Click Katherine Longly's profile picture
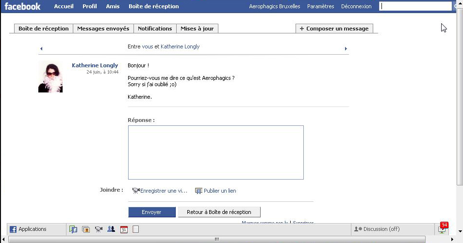 click(x=50, y=77)
